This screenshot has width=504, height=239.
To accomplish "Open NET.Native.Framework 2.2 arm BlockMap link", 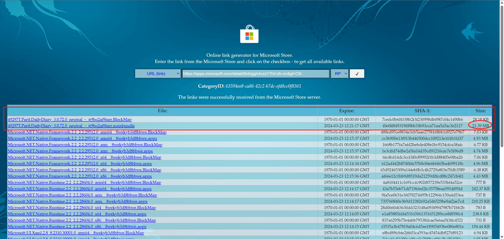I will pos(85,145).
